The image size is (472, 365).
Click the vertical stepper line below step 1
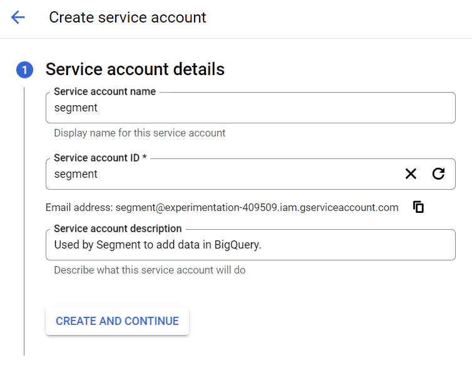pos(24,219)
